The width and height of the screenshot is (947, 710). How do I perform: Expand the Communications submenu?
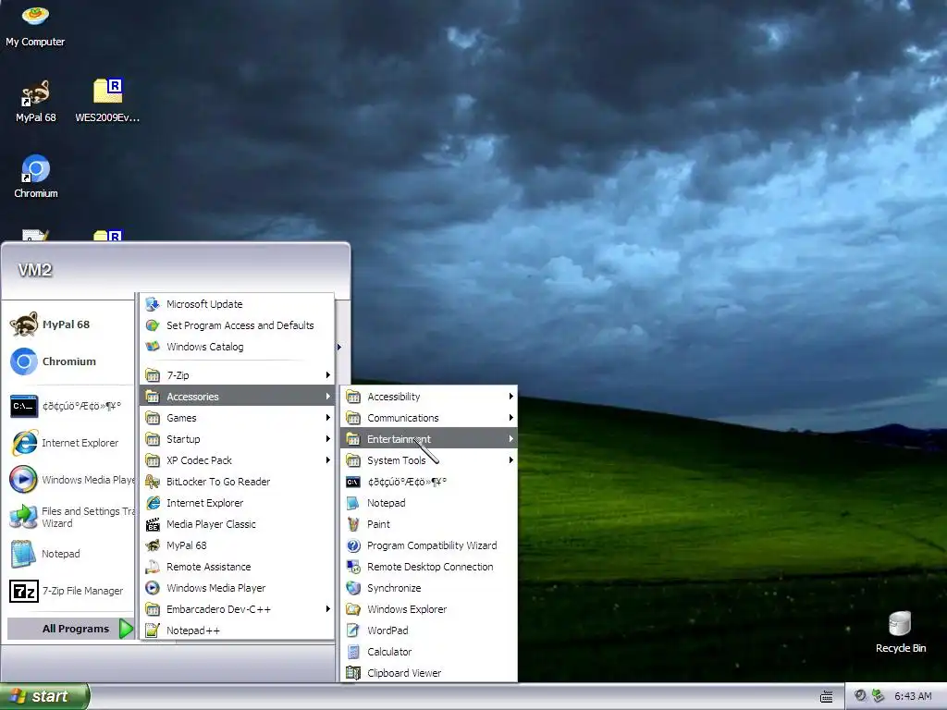point(429,417)
